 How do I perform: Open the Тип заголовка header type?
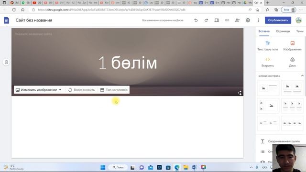[114, 90]
